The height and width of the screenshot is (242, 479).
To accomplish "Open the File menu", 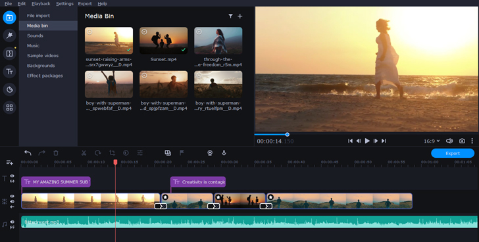I will tap(9, 4).
